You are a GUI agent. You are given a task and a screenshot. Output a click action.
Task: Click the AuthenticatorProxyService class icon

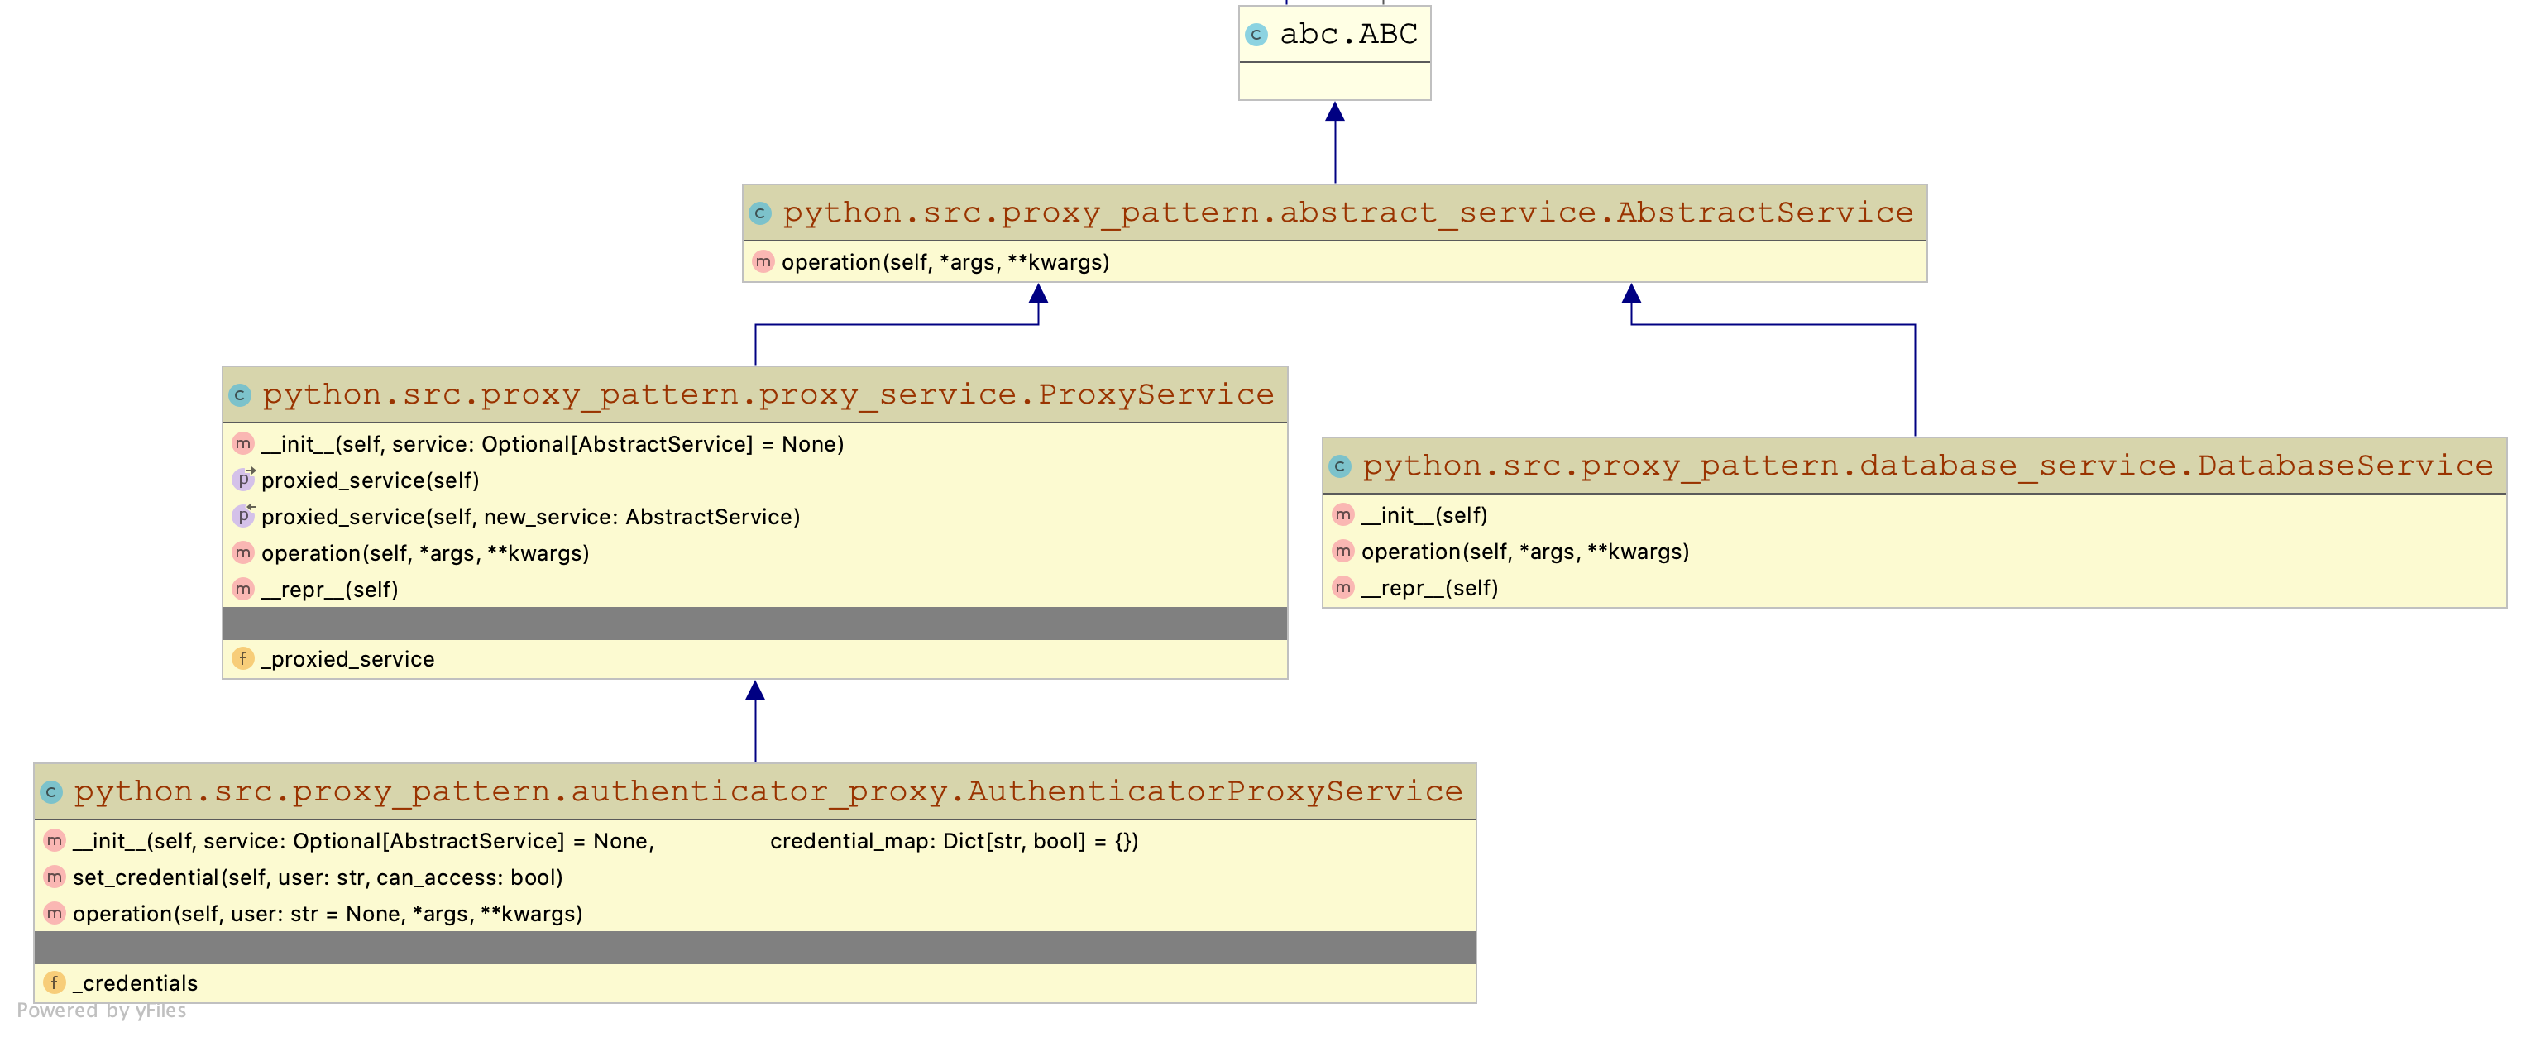click(x=51, y=791)
